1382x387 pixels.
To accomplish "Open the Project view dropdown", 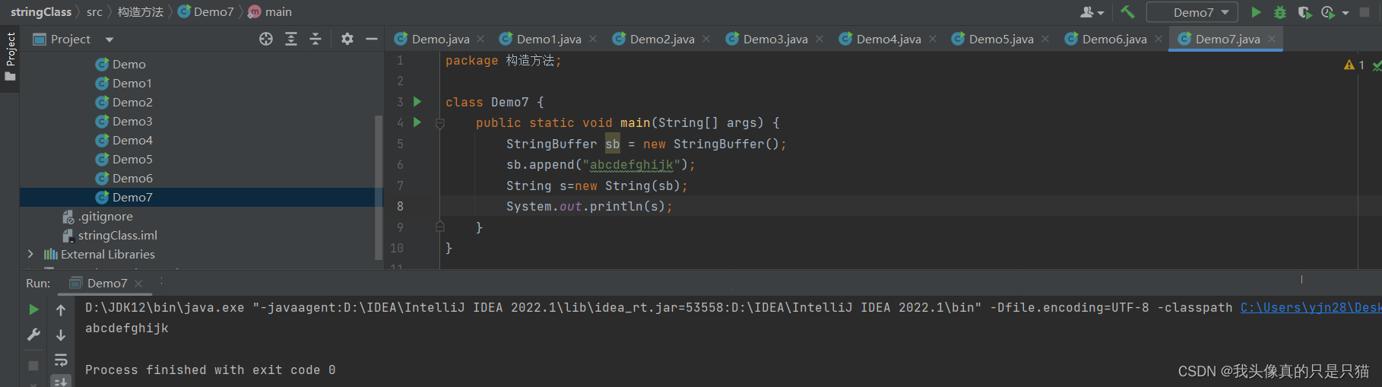I will tap(109, 40).
